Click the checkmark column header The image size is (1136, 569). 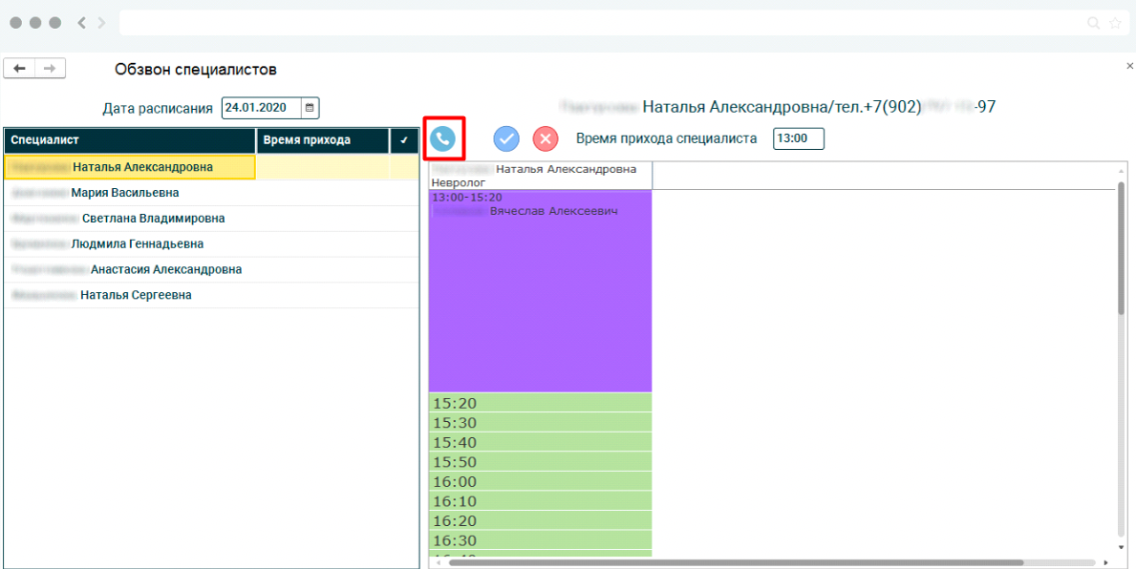404,140
